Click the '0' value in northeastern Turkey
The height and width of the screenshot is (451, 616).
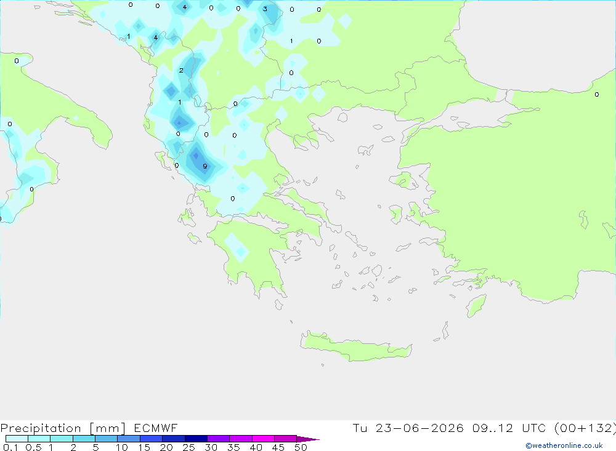pos(597,95)
